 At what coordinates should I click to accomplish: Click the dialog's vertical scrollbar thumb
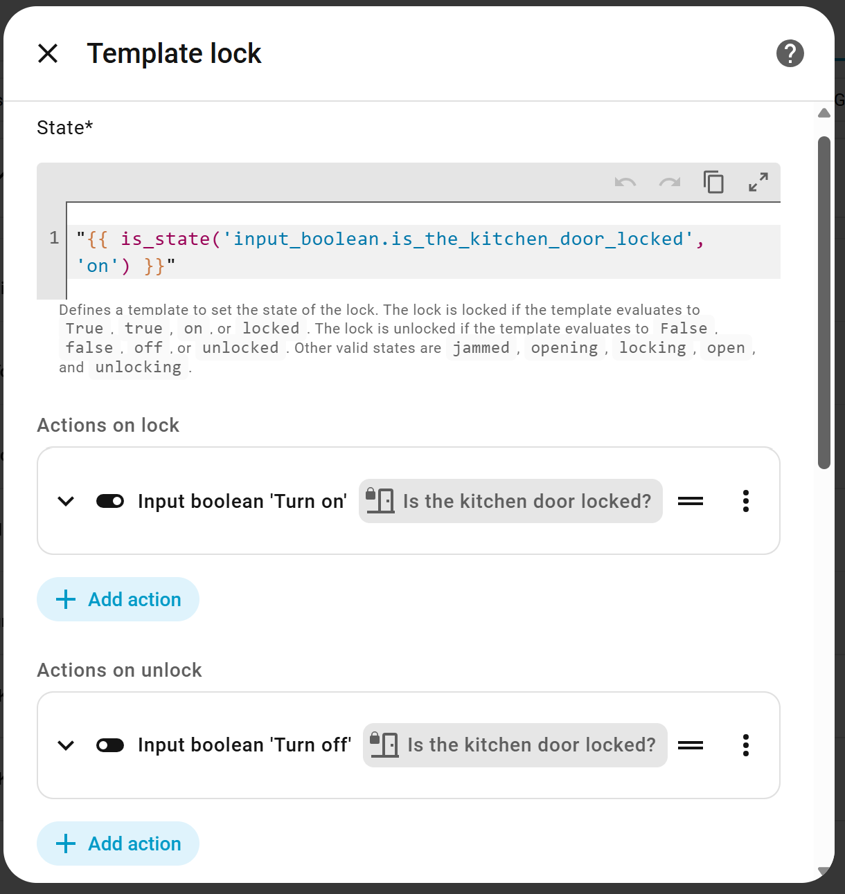click(x=824, y=302)
